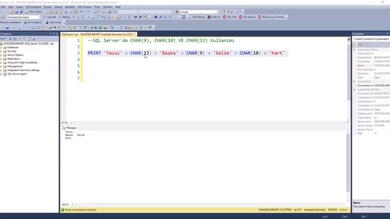
Task: Click the comment on line 1
Action: 161,40
